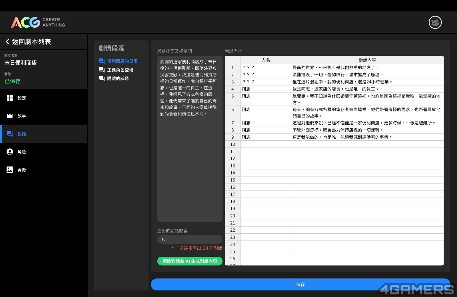Click dialogue cell starting '每天，總有各式各樣的倖存者'
This screenshot has height=297, width=457.
(x=367, y=112)
